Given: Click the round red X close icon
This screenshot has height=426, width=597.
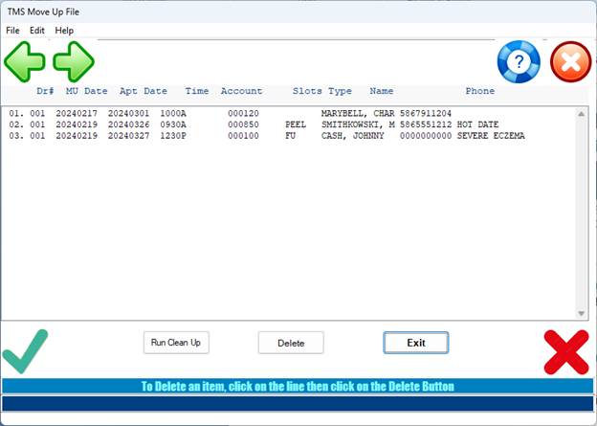Looking at the screenshot, I should point(571,63).
